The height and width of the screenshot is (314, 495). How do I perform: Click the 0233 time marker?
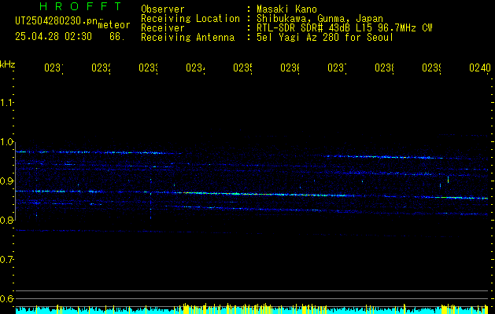coord(149,68)
